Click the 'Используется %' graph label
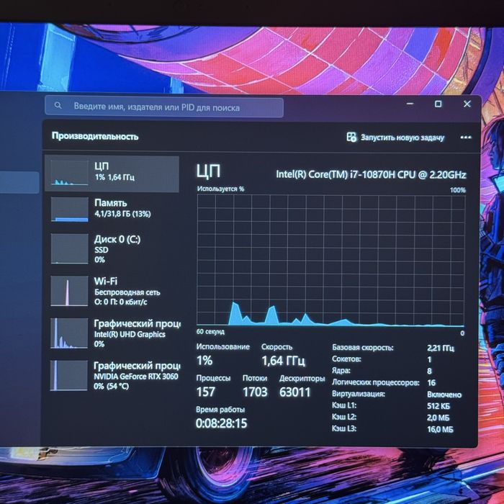 tap(220, 189)
